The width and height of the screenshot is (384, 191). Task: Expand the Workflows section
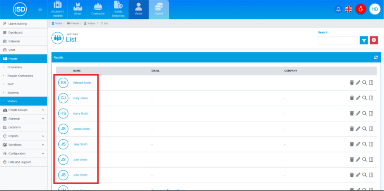(x=23, y=145)
